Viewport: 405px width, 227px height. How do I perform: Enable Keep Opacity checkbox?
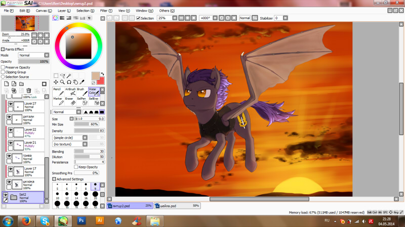click(76, 167)
